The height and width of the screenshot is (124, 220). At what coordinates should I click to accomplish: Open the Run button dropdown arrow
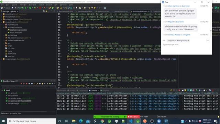tap(32, 8)
